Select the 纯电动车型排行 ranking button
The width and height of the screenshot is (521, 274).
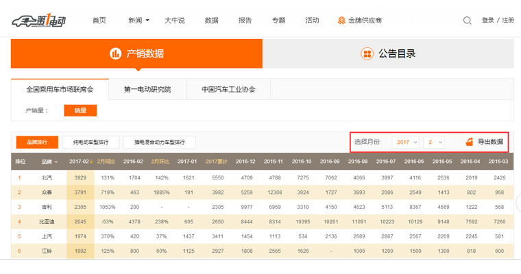[90, 142]
